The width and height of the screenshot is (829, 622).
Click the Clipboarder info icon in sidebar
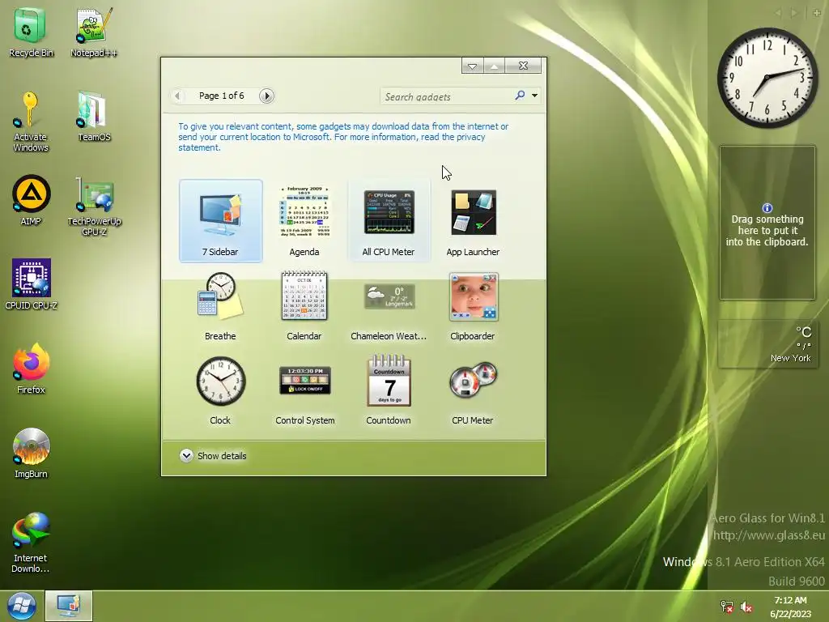[767, 208]
